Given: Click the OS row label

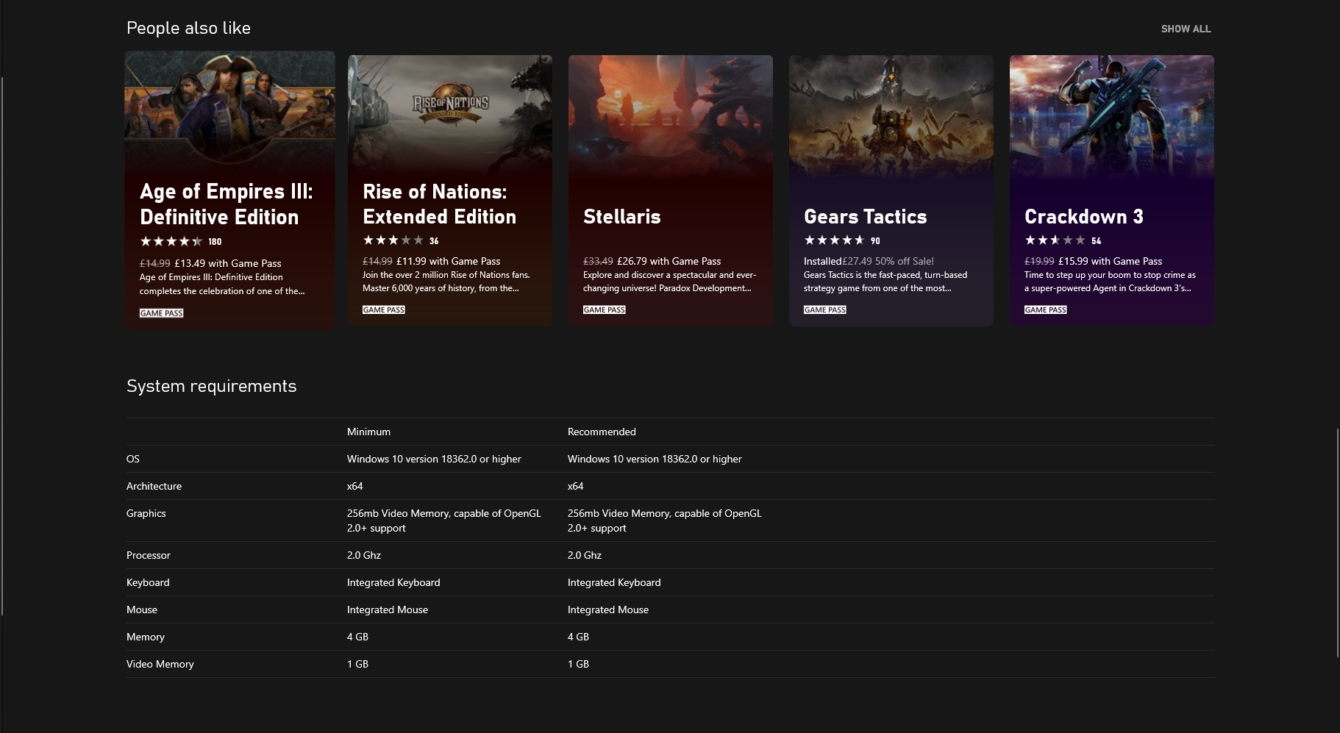Looking at the screenshot, I should pos(133,459).
